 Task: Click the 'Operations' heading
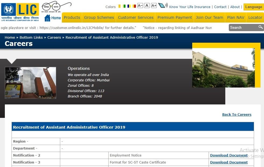[79, 68]
